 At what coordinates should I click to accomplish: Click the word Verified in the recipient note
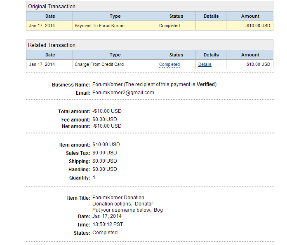click(x=206, y=84)
